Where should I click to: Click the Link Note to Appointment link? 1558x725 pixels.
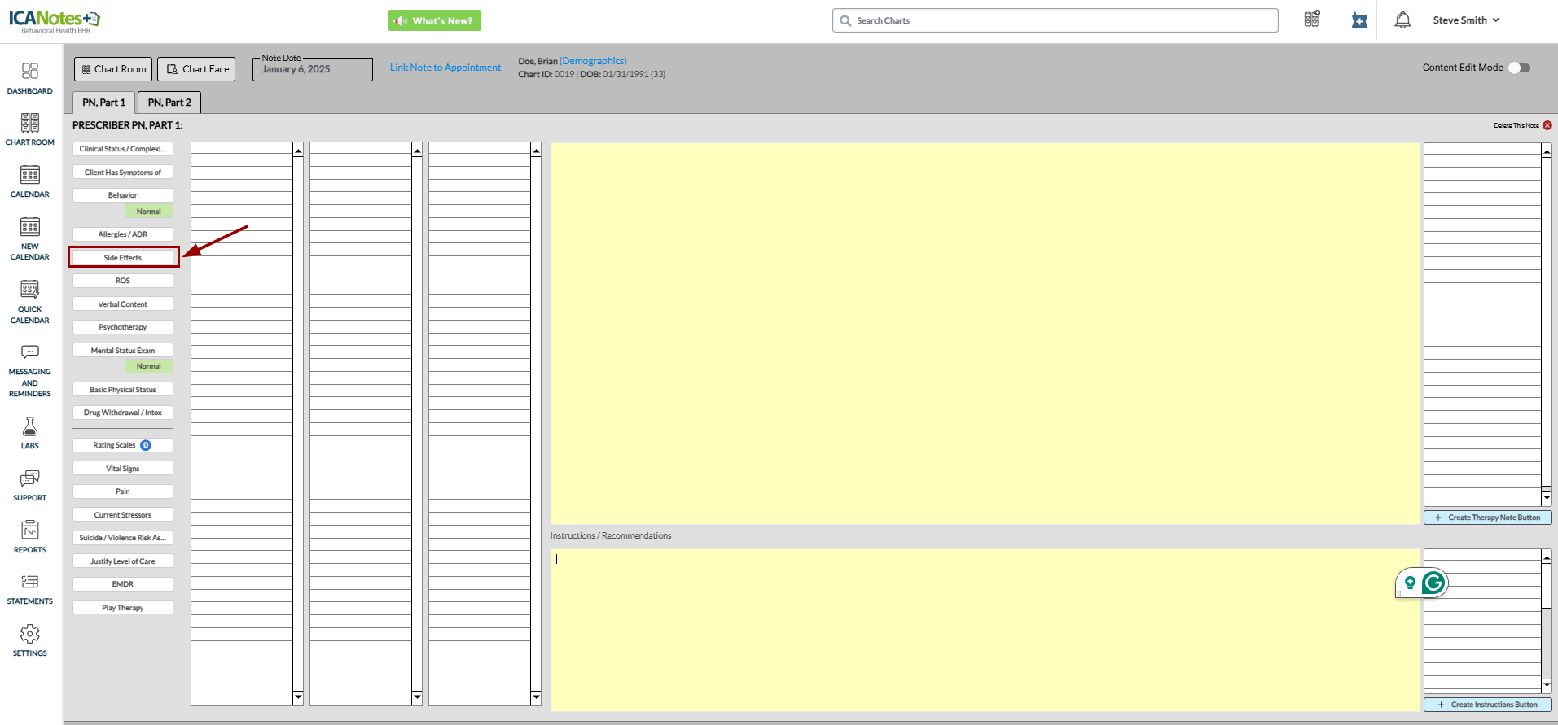pyautogui.click(x=445, y=68)
